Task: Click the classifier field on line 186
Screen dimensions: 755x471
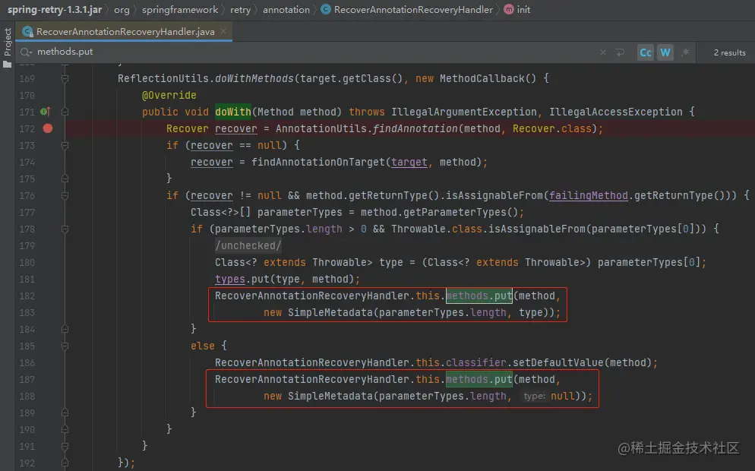Action: point(476,362)
